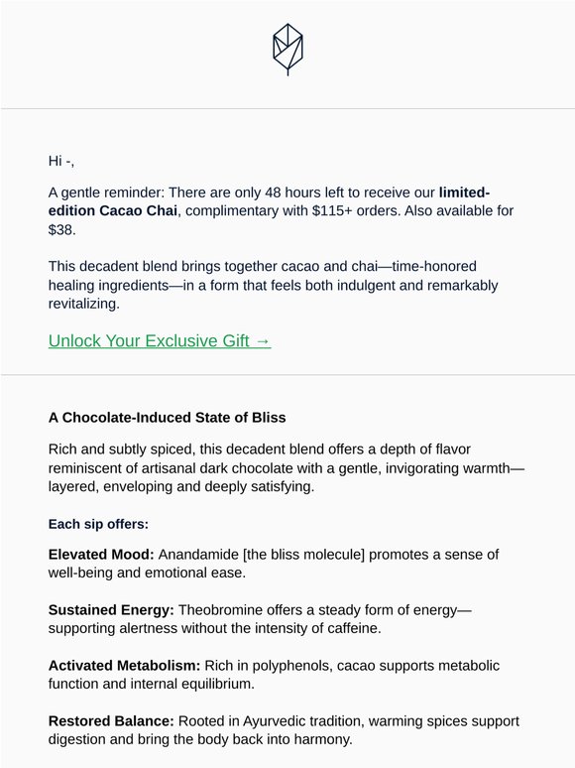
Task: Click the Restored Balance bold label
Action: (x=111, y=721)
